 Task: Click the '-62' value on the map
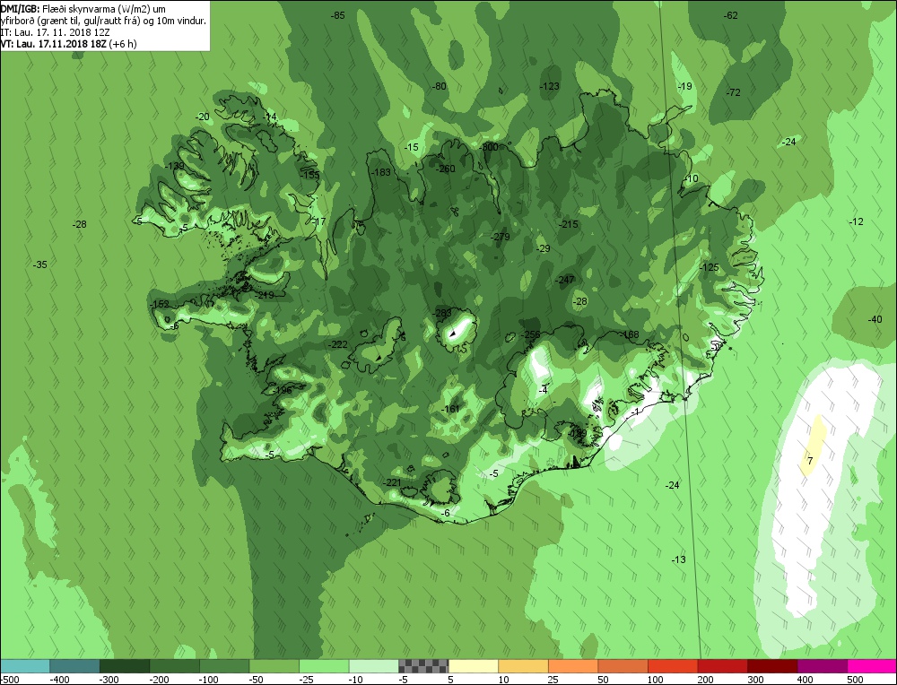coord(730,15)
